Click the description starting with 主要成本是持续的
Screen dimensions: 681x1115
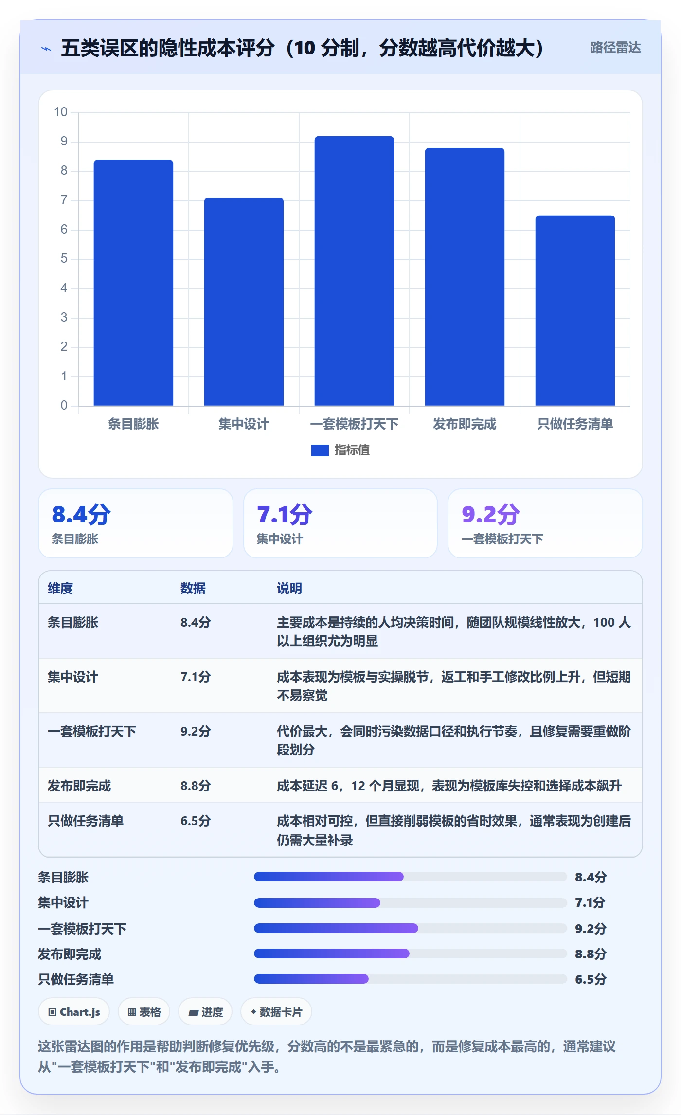point(454,631)
